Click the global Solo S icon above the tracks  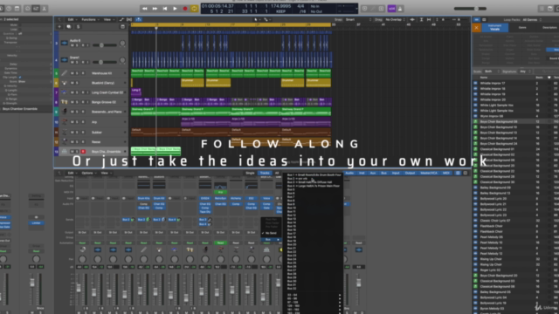pos(78,27)
